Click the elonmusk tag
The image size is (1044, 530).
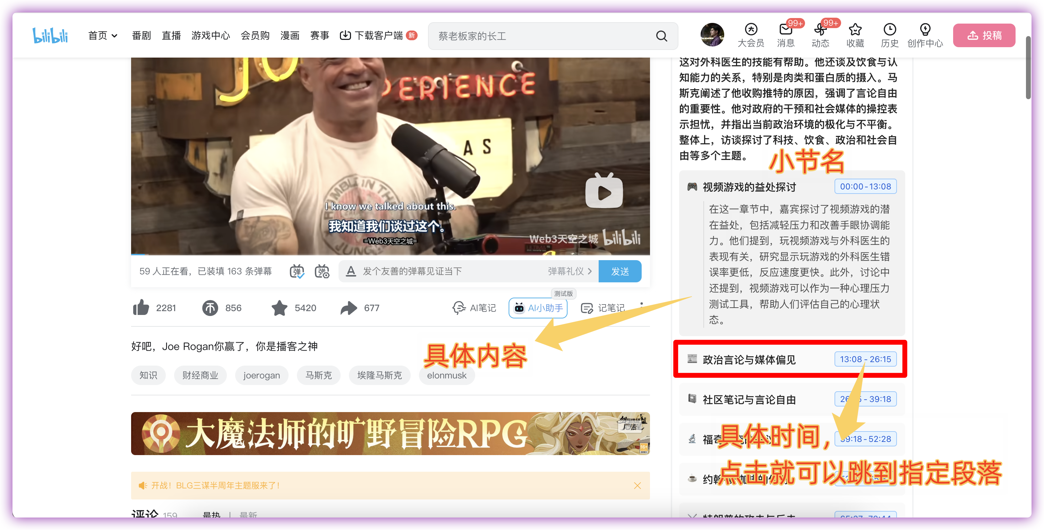tap(447, 375)
